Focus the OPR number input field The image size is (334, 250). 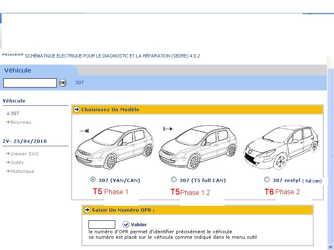point(102,225)
